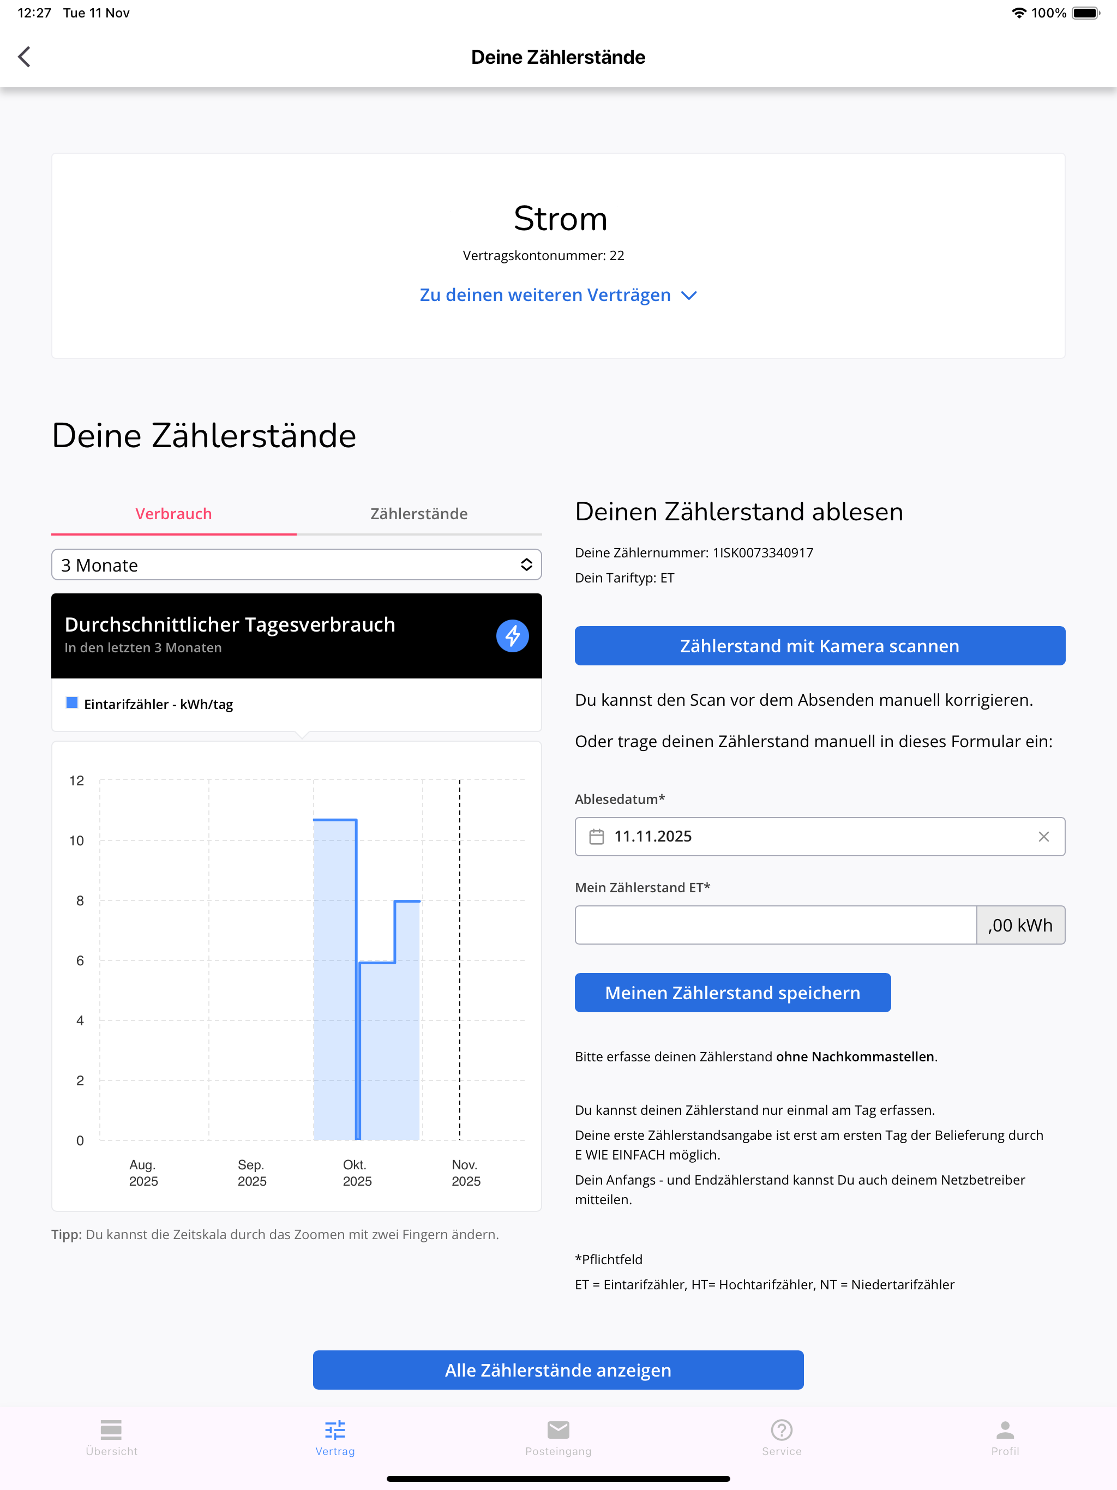Tap 'Meinen Zählerstand speichern' button
This screenshot has width=1117, height=1490.
click(732, 992)
